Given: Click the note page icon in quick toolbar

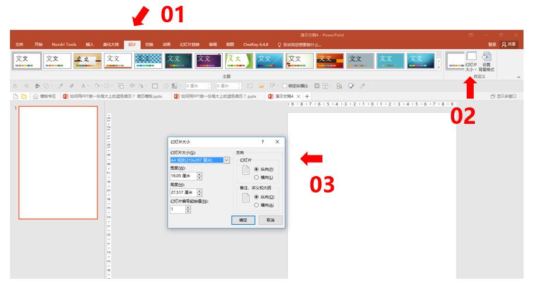Looking at the screenshot, I should (351, 86).
